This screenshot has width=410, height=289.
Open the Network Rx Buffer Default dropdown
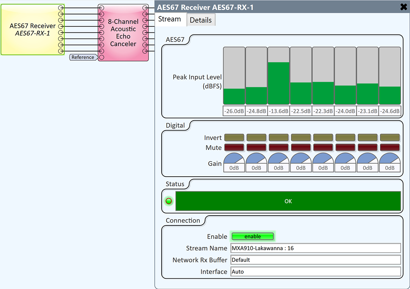(x=315, y=260)
